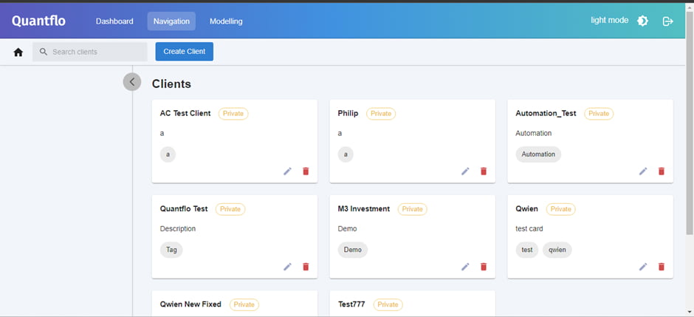The image size is (694, 317).
Task: Click Private badge on Qwien card
Action: [x=561, y=209]
